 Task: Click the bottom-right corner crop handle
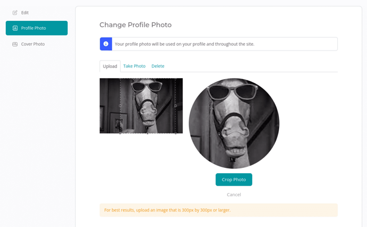[x=176, y=133]
